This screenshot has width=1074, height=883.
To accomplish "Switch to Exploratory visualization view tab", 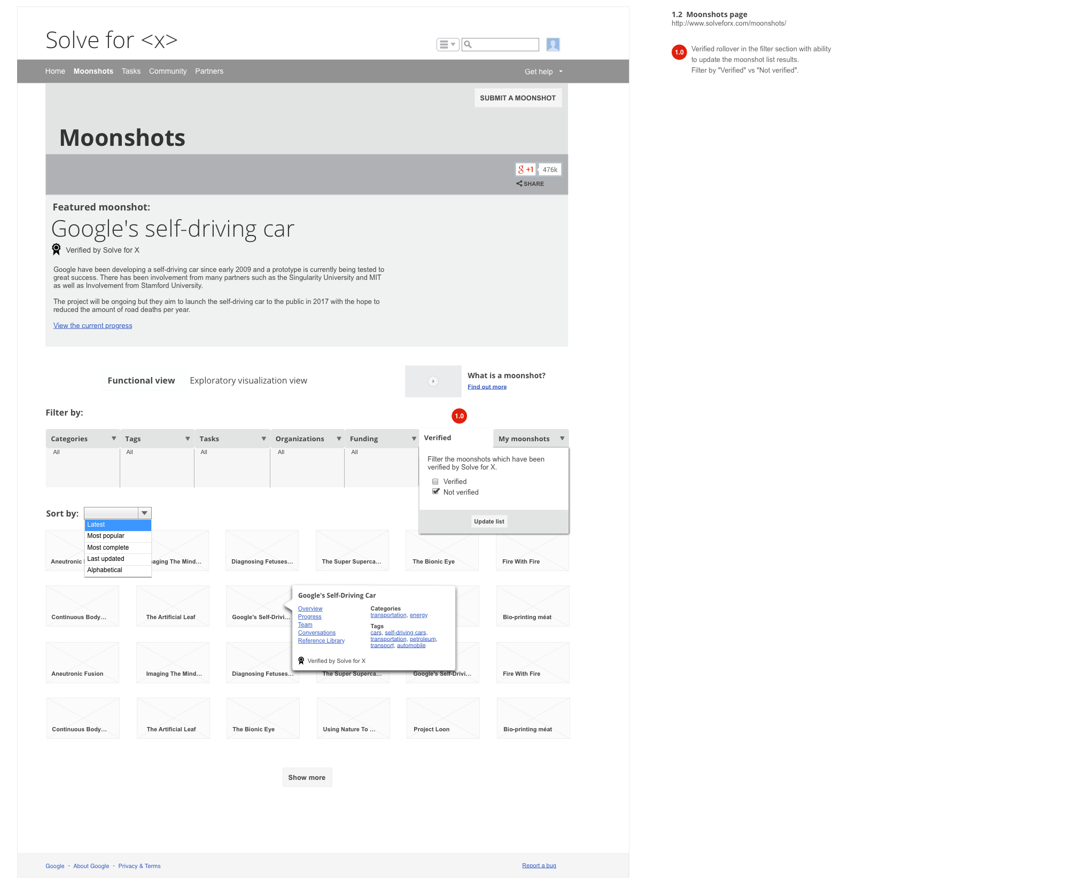I will coord(248,380).
